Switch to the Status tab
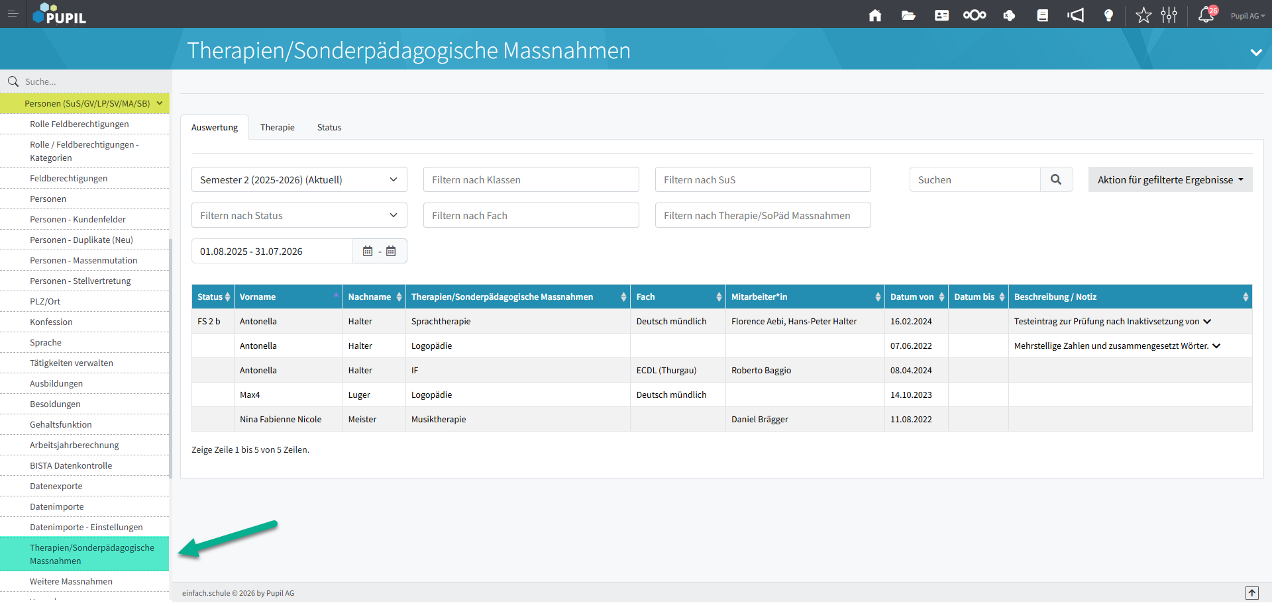Viewport: 1272px width, 603px height. click(x=329, y=127)
